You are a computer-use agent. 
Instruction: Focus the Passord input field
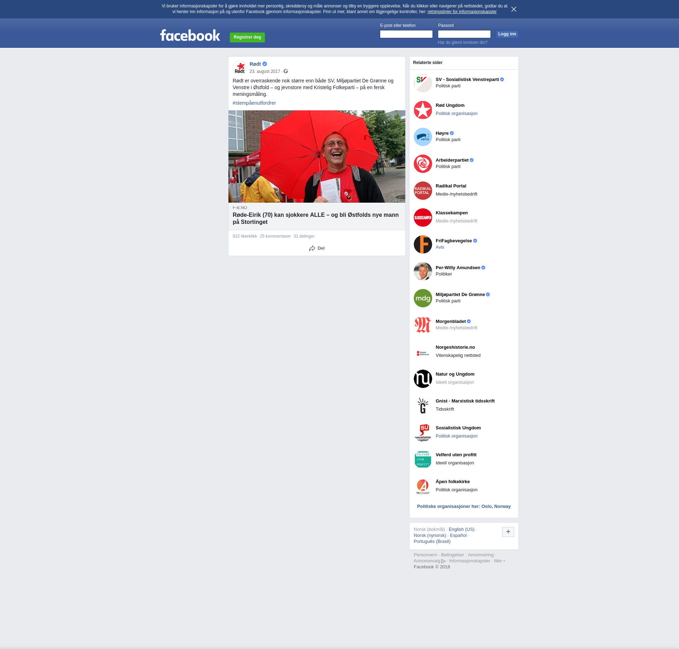pyautogui.click(x=464, y=34)
